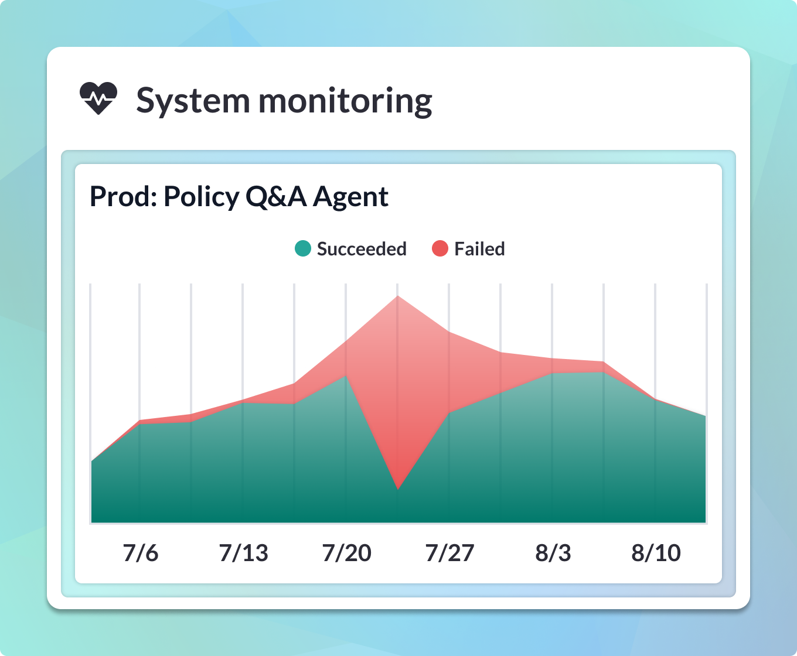Click the green Succeeded area near 8/3
The width and height of the screenshot is (797, 656).
click(553, 445)
